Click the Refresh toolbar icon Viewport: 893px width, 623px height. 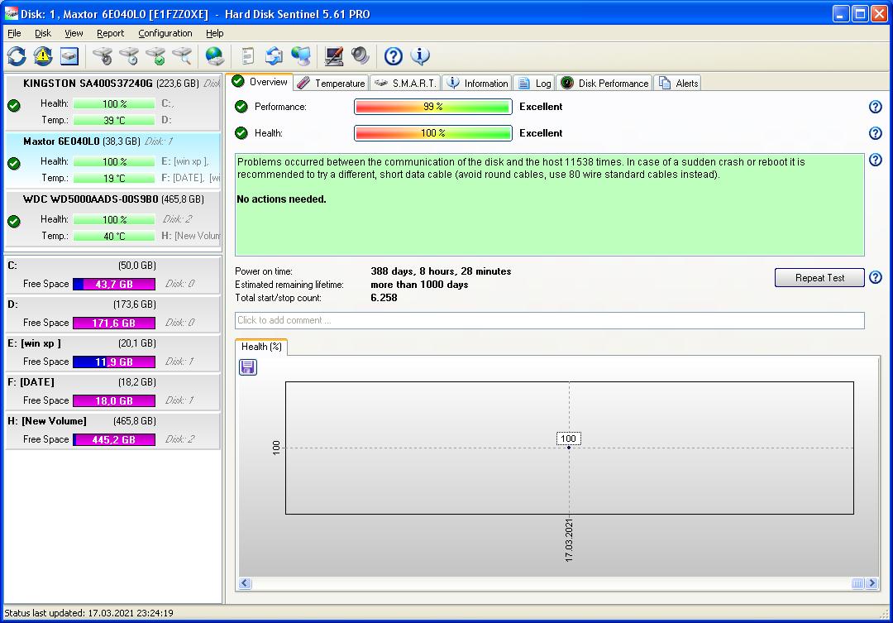pyautogui.click(x=17, y=56)
